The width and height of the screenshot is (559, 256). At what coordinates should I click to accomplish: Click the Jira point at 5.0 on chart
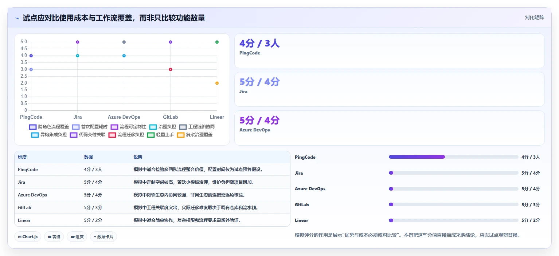[78, 42]
